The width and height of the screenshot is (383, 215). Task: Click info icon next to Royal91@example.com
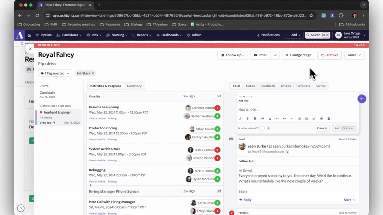click(287, 152)
